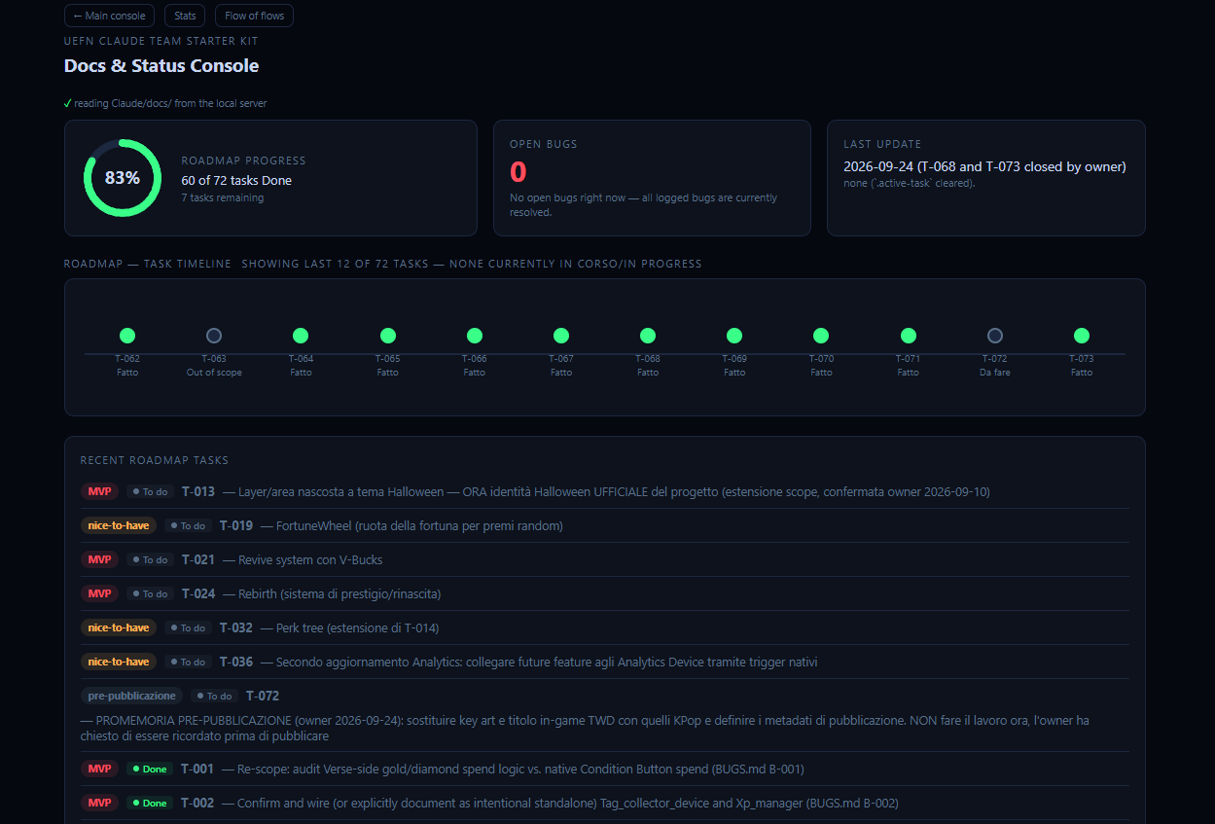
Task: Open the Stats page
Action: [185, 16]
